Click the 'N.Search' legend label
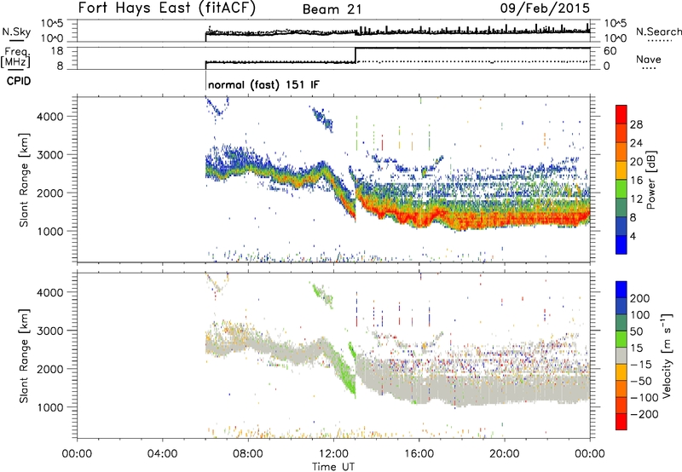682x472 pixels. pos(658,32)
